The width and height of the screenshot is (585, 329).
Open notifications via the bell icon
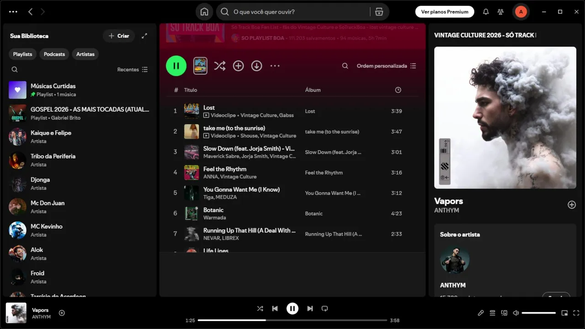(x=486, y=12)
